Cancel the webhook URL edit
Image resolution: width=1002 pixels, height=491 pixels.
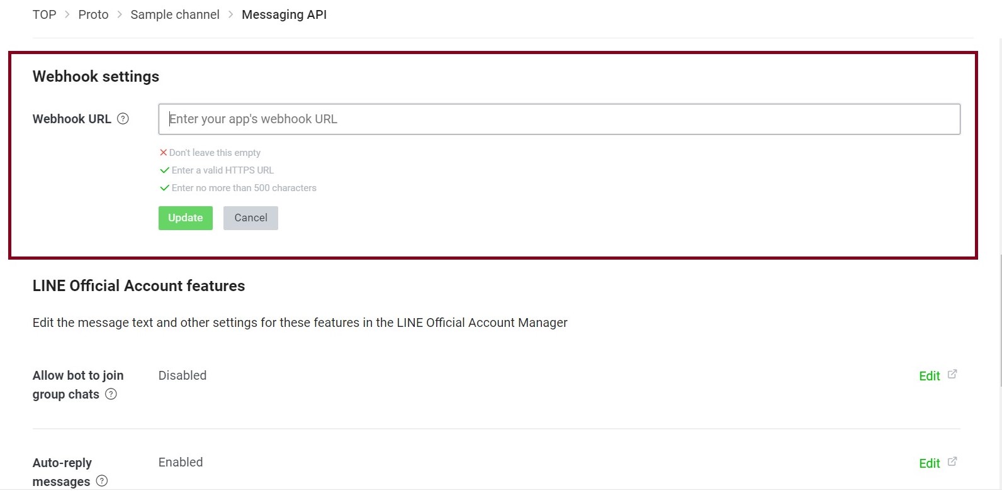pos(250,218)
